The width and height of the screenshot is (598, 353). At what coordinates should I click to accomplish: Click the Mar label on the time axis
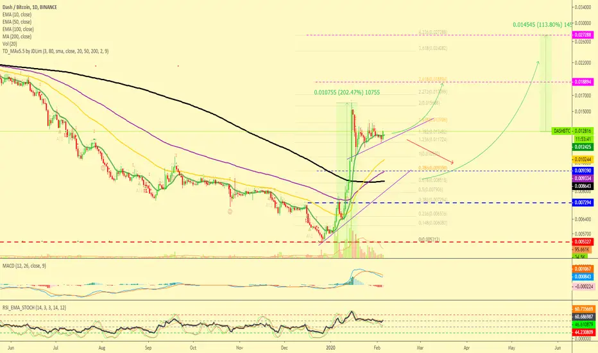pyautogui.click(x=420, y=348)
